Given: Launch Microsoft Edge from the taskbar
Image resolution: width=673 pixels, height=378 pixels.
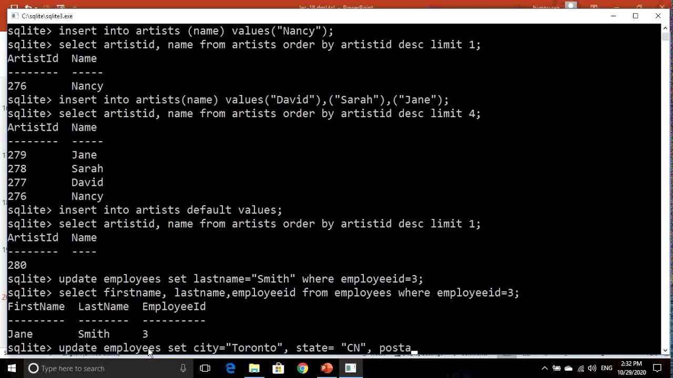Looking at the screenshot, I should [230, 369].
